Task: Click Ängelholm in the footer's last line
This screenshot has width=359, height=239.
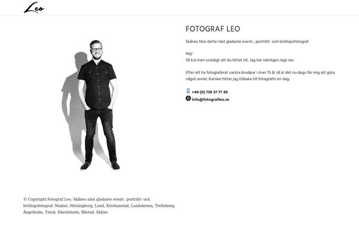Action: [33, 212]
